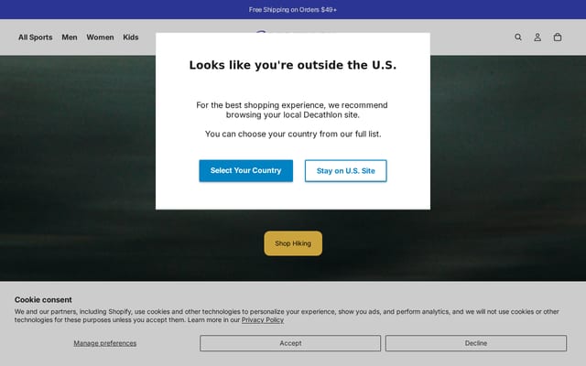Open the Women menu

point(100,38)
